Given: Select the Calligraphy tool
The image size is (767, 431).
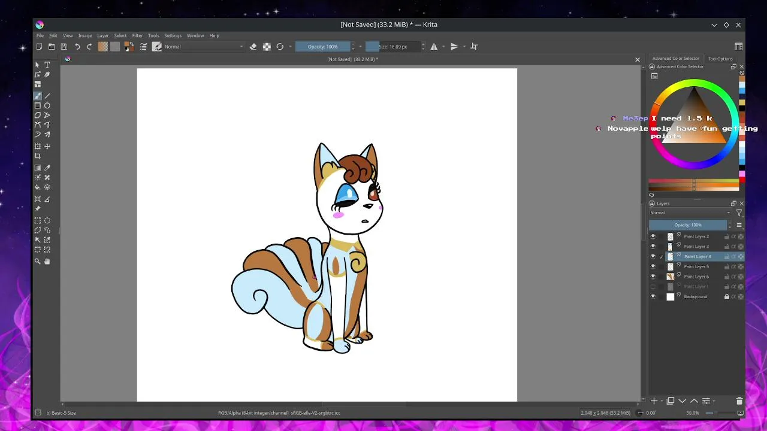Looking at the screenshot, I should [47, 74].
